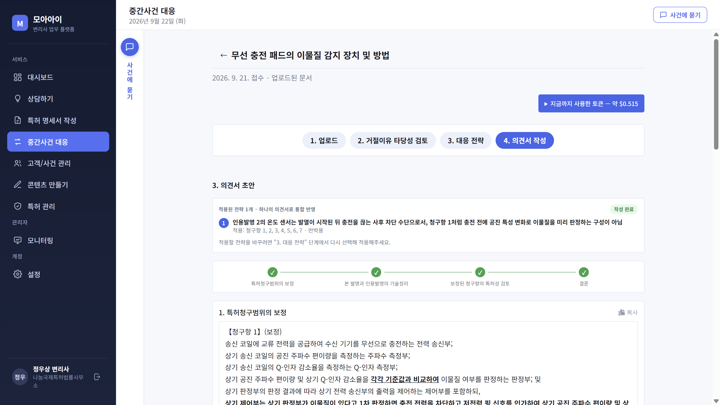Select the 4. 의견서 작성 step
This screenshot has height=405, width=720.
point(525,140)
